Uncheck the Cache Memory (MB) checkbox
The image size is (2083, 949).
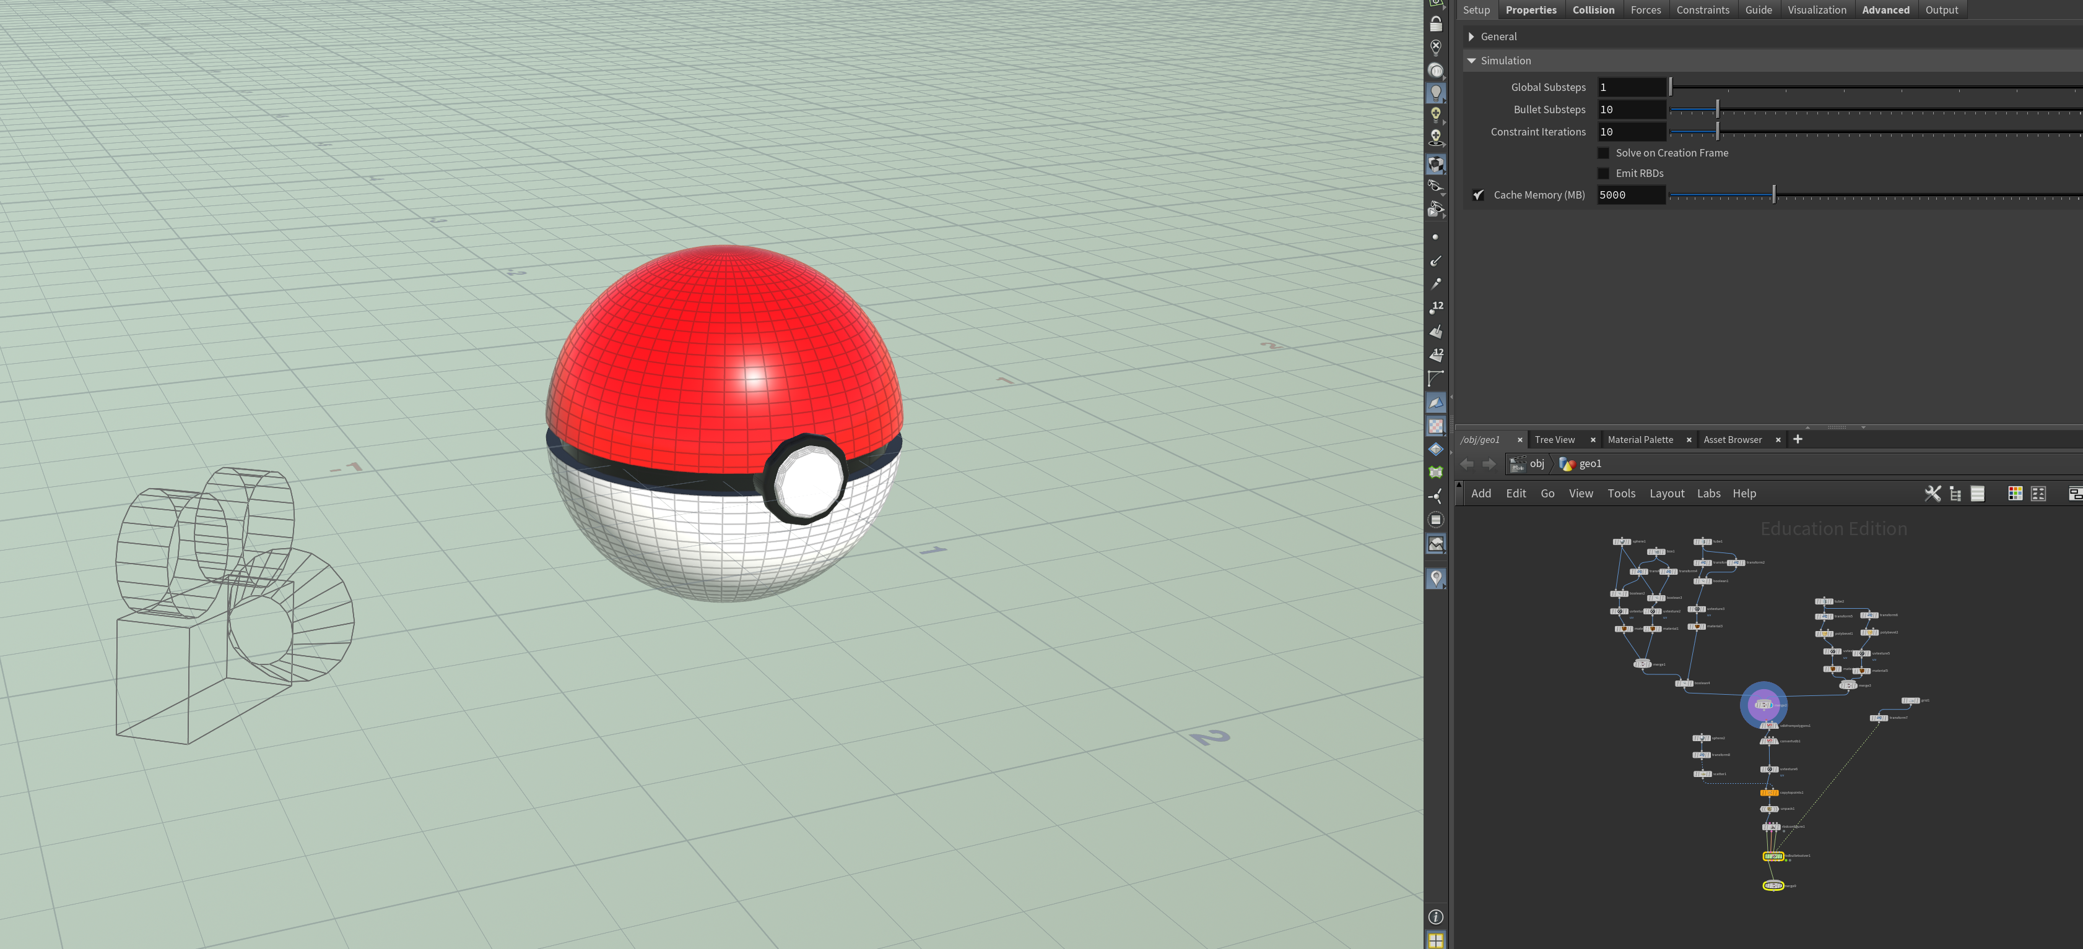[x=1477, y=195]
